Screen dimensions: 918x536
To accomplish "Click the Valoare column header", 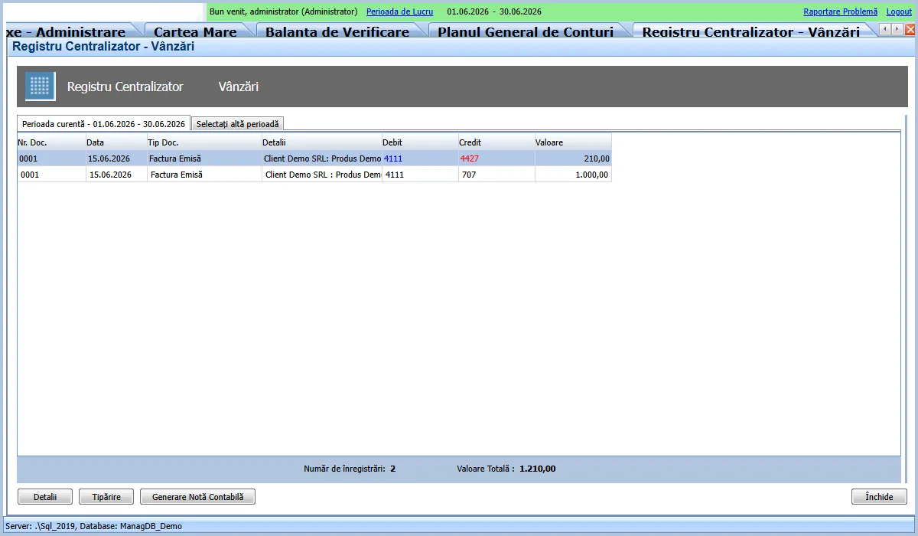I will [573, 142].
